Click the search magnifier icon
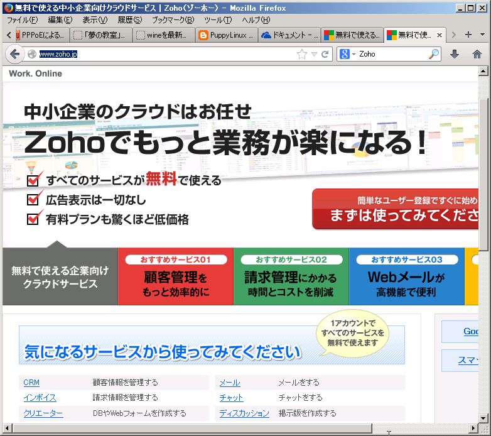 click(x=434, y=54)
